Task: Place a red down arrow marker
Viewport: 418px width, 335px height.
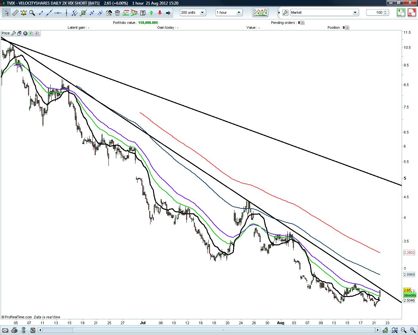Action: [160, 13]
